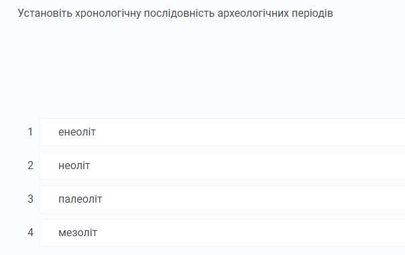Click the word 'археологічних' in the question
Screen dimensions: 405x255
pyautogui.click(x=253, y=13)
